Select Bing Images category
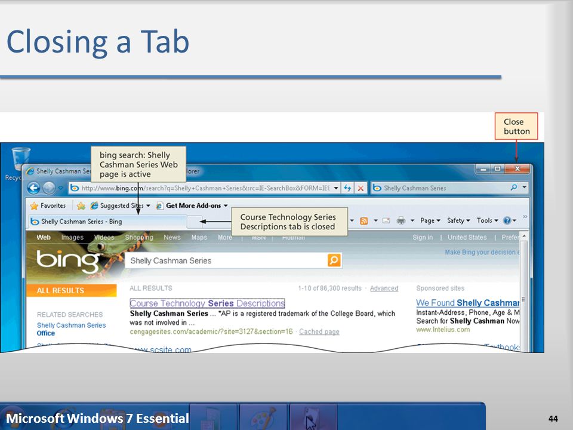The height and width of the screenshot is (430, 573). [72, 237]
